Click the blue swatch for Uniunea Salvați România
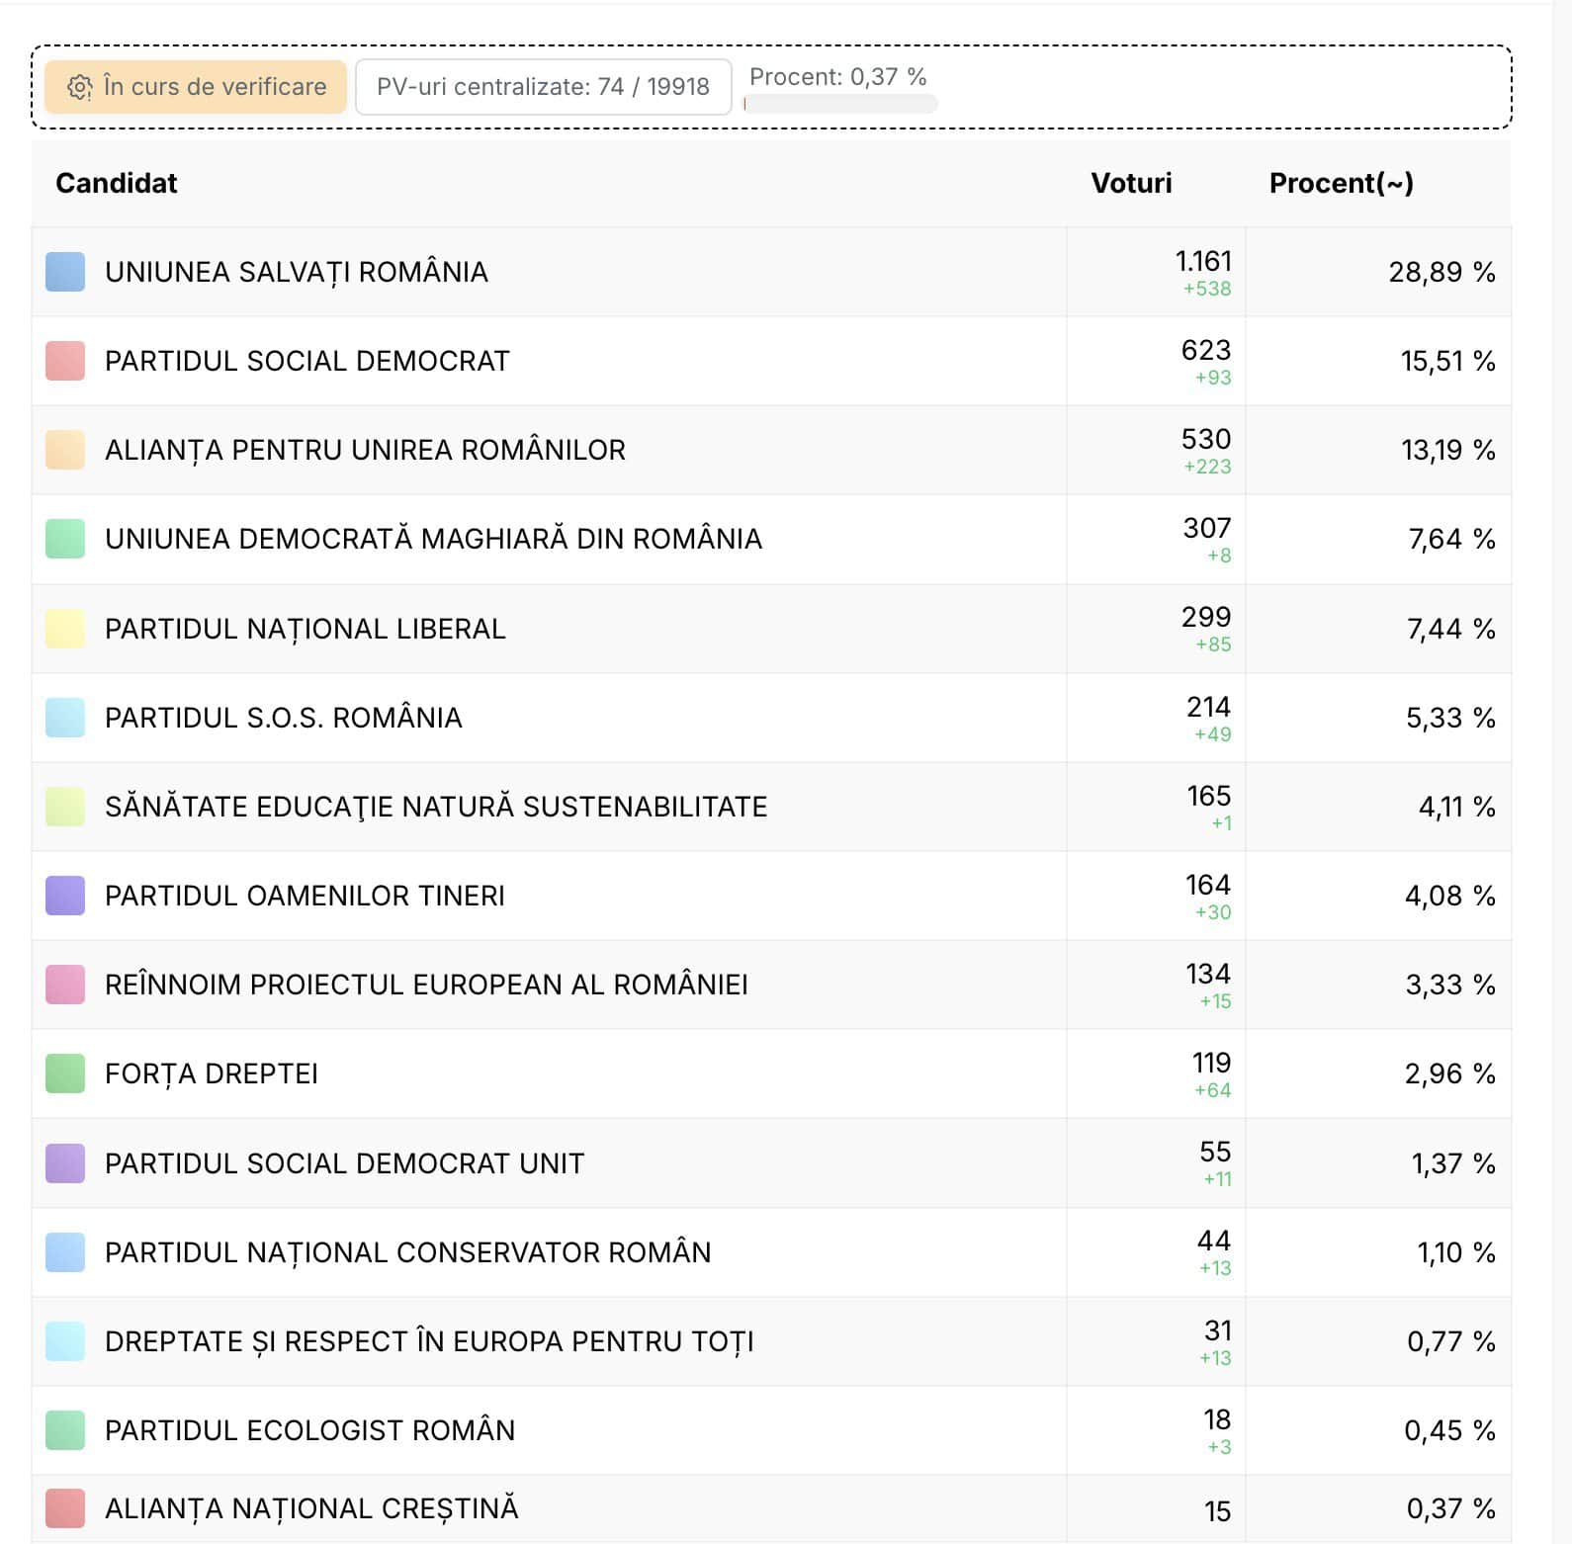The height and width of the screenshot is (1544, 1572). (x=65, y=272)
